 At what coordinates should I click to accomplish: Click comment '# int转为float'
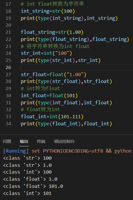(40, 88)
